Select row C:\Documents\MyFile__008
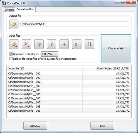Image resolution: width=138 pixels, height=133 pixels. (x=69, y=107)
